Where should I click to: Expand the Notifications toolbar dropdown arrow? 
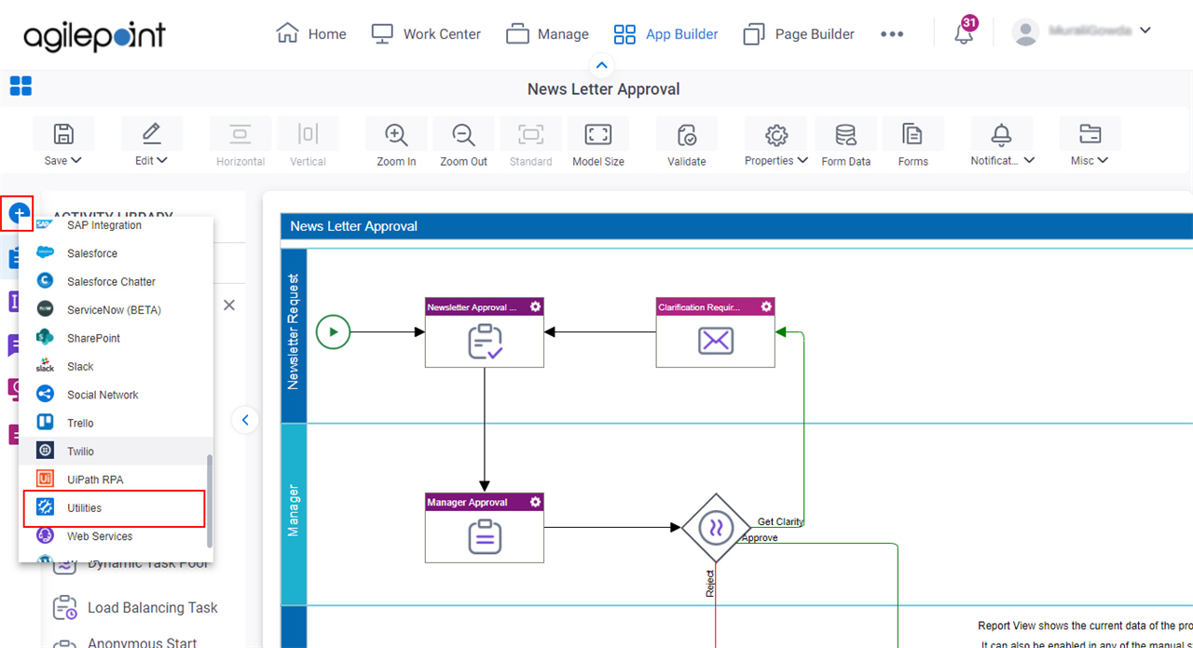[x=1029, y=160]
